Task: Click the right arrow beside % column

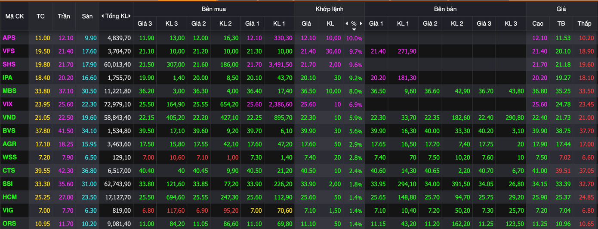Action: click(x=361, y=24)
